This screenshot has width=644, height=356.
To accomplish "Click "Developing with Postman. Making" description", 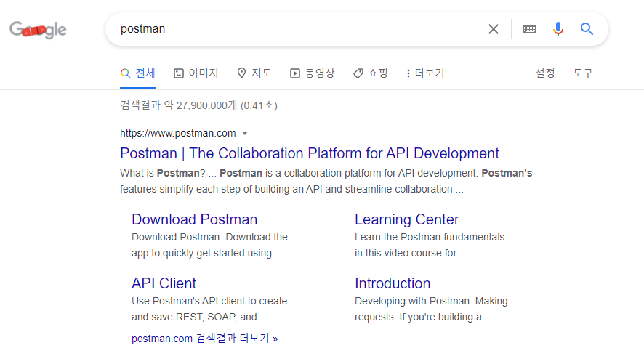I will pos(431,301).
